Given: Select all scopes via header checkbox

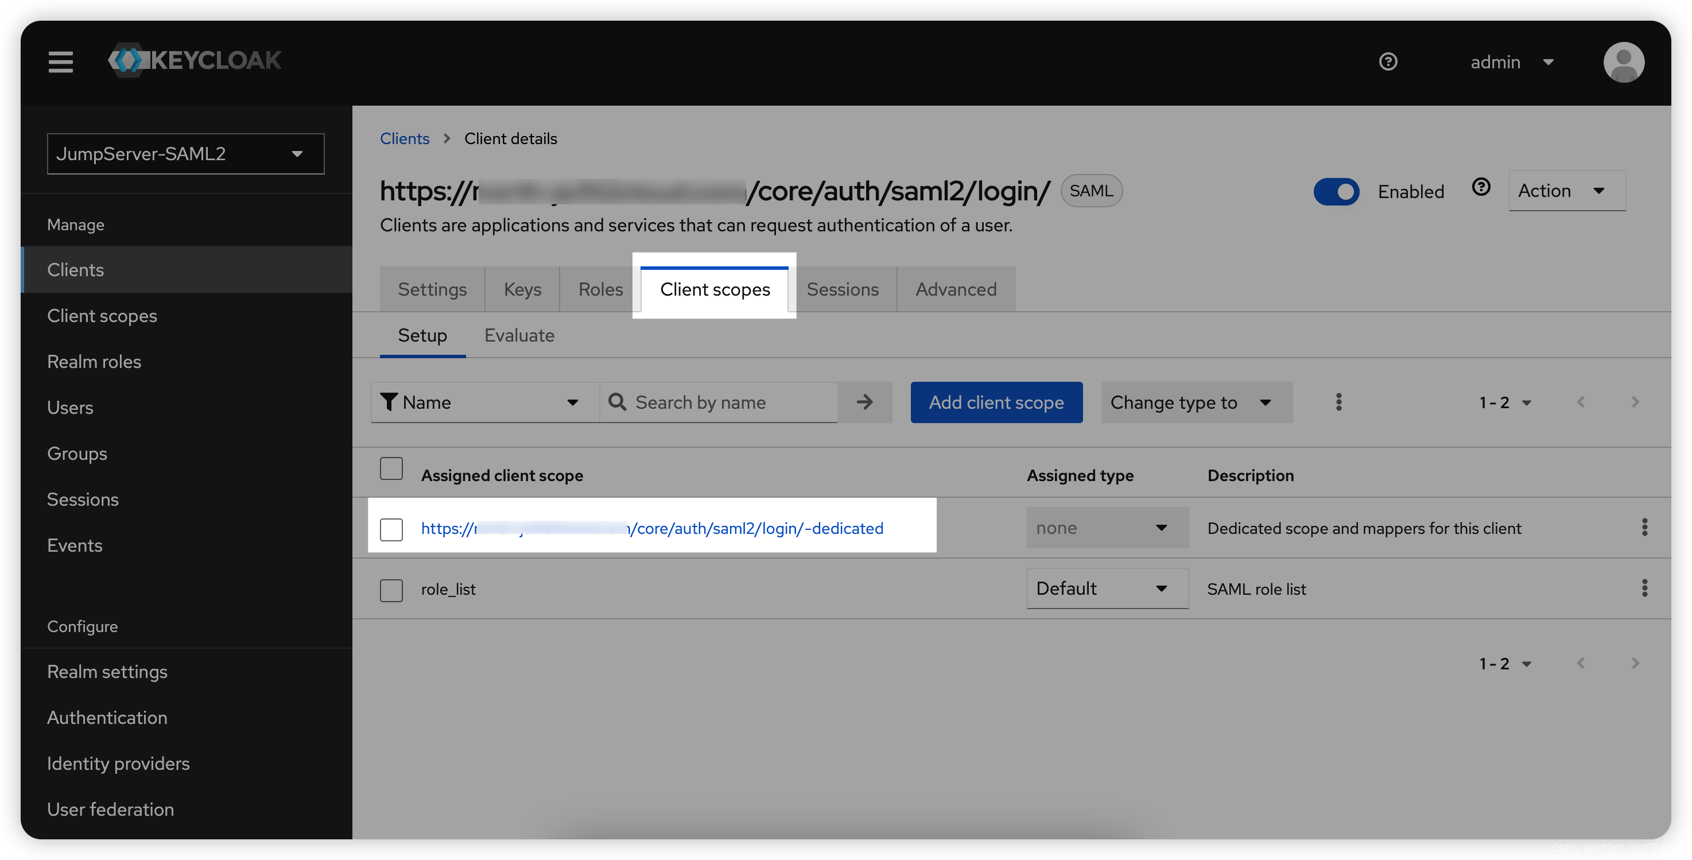Looking at the screenshot, I should click(x=391, y=468).
